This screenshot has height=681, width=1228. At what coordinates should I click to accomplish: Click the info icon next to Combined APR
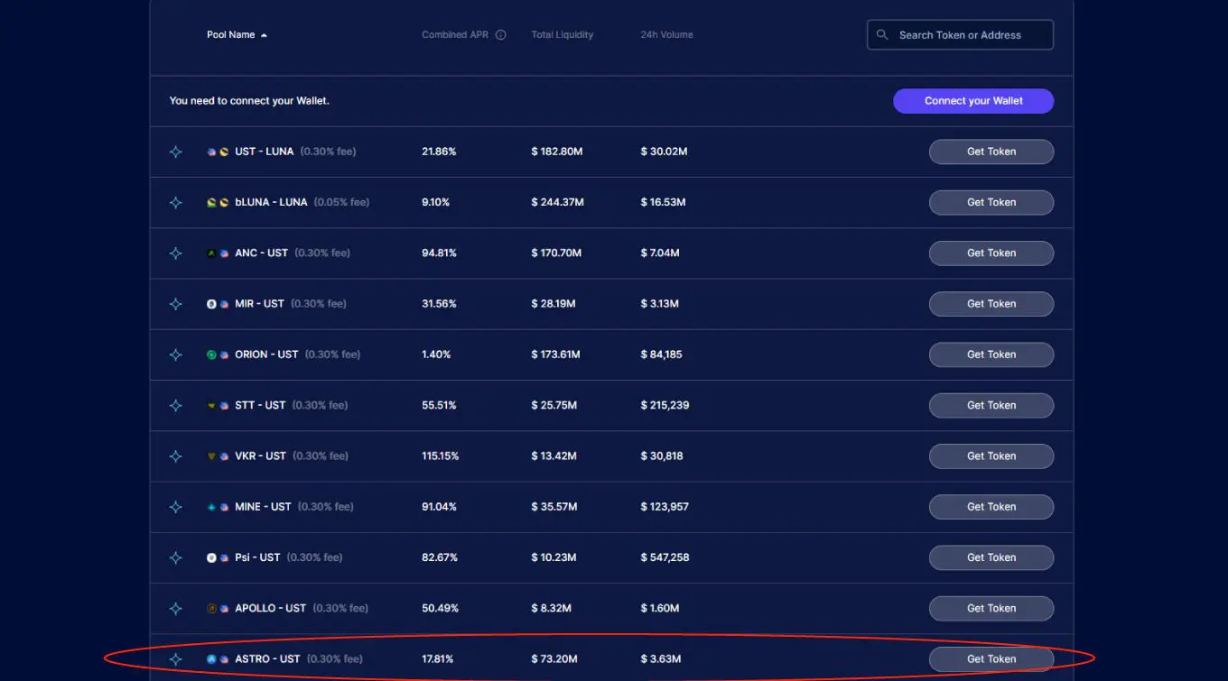click(501, 35)
